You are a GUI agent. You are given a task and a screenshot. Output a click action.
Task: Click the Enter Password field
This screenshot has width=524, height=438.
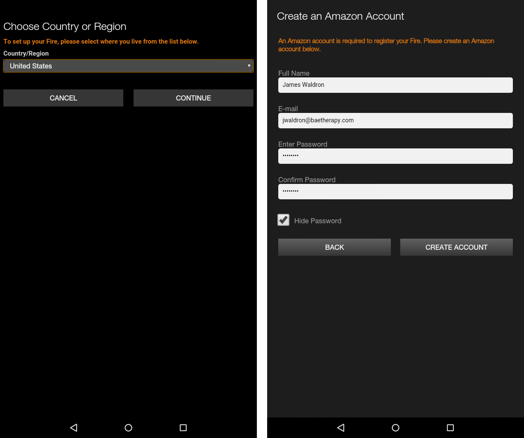(396, 156)
